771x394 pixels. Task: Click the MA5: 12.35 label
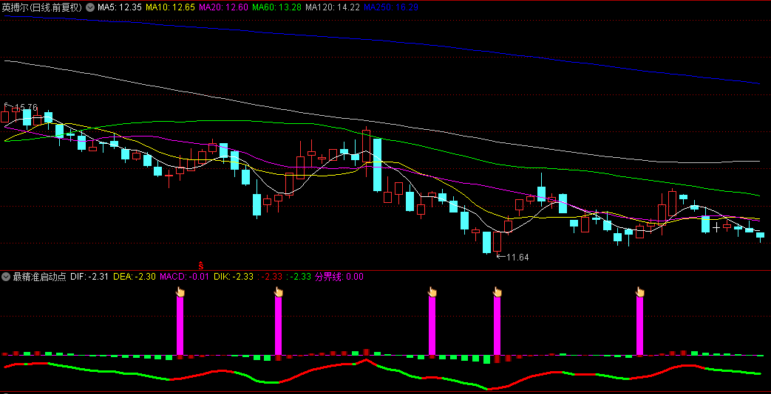point(120,7)
